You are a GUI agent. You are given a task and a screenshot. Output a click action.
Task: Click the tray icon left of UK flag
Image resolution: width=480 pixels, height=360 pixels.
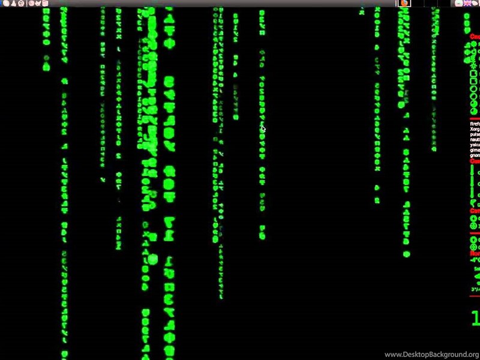(459, 3)
